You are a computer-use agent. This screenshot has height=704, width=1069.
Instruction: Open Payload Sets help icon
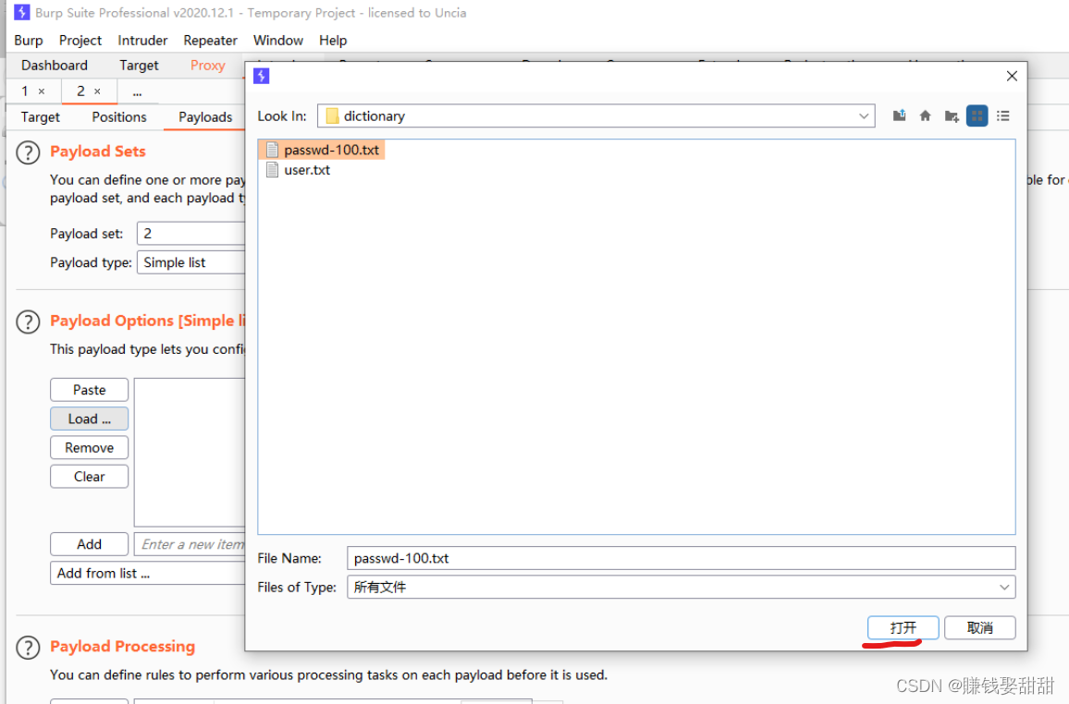[28, 152]
